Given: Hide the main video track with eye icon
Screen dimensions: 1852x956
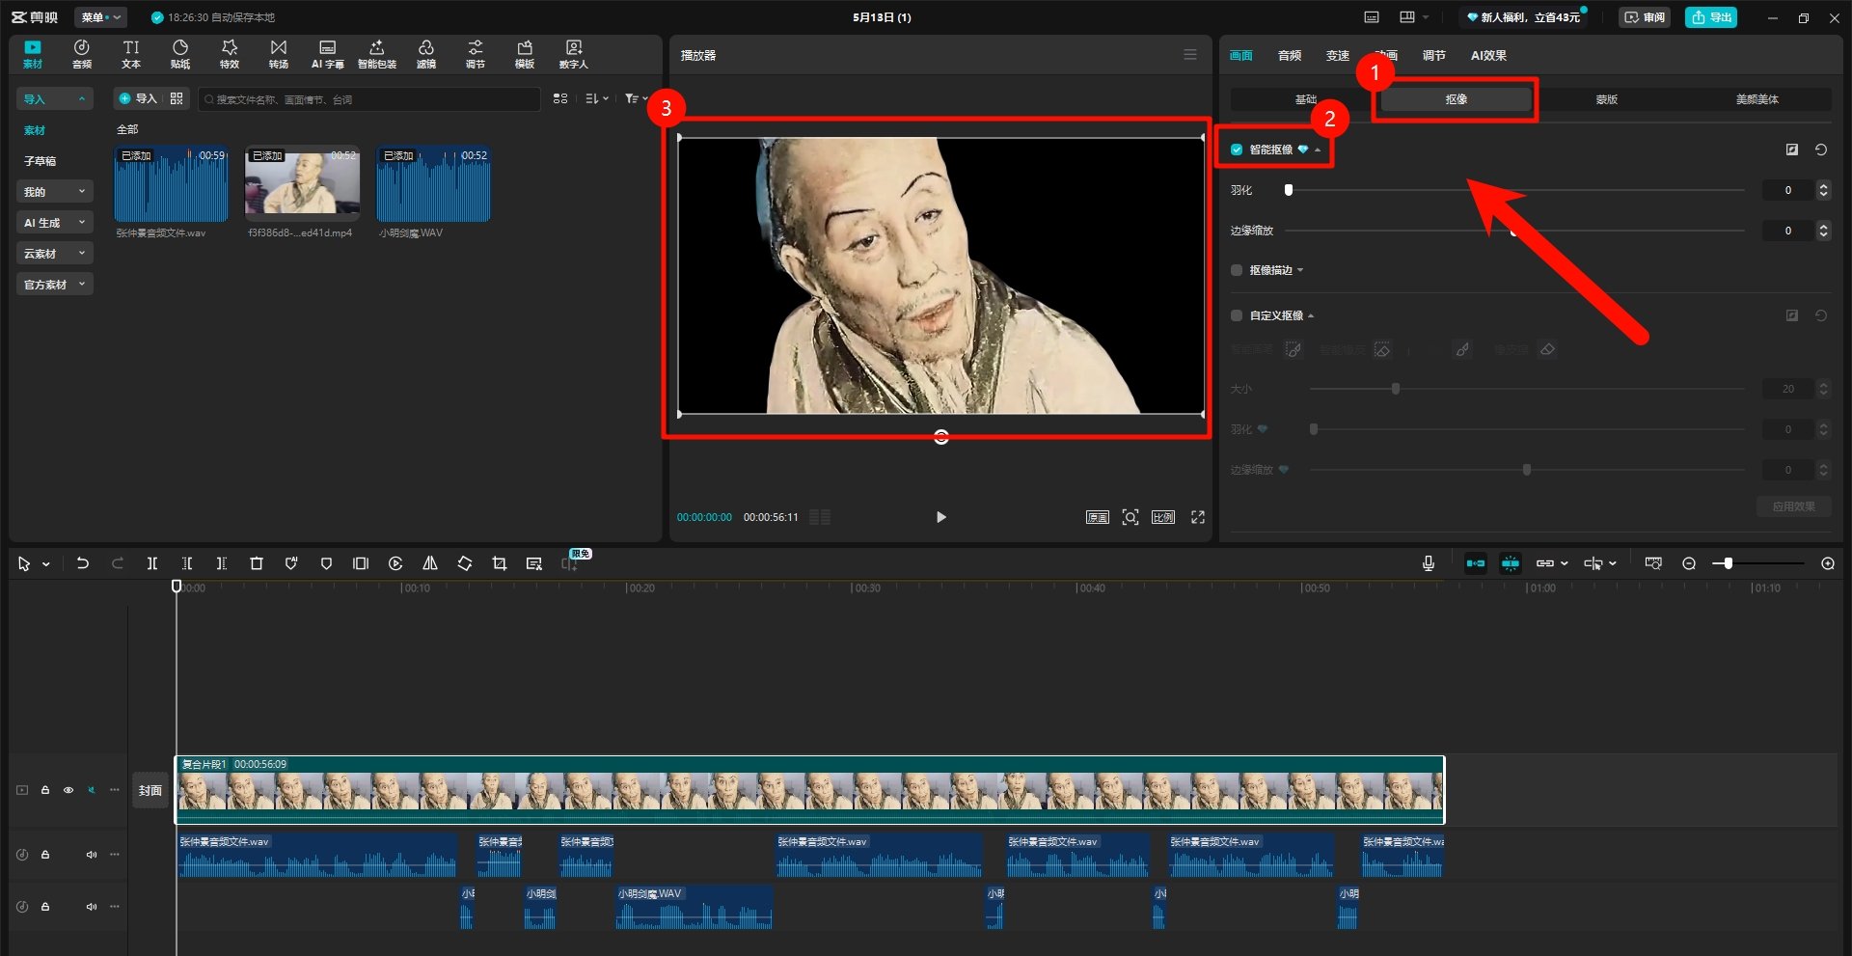Looking at the screenshot, I should 68,790.
